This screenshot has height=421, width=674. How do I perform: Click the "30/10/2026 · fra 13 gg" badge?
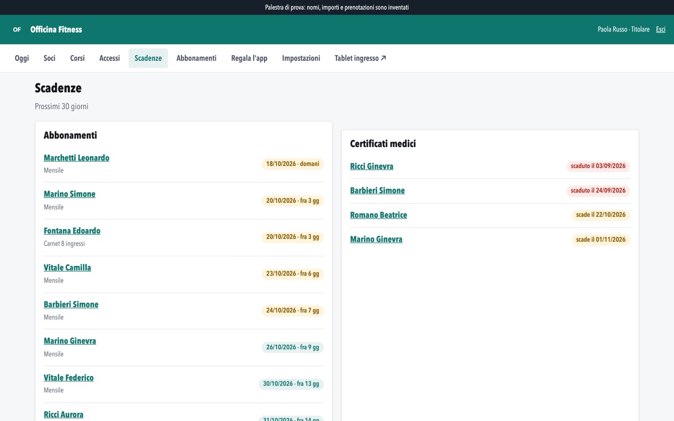click(x=292, y=384)
